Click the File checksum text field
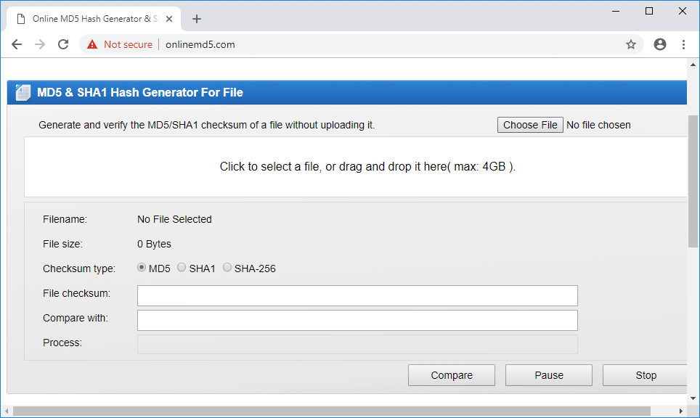 coord(357,295)
